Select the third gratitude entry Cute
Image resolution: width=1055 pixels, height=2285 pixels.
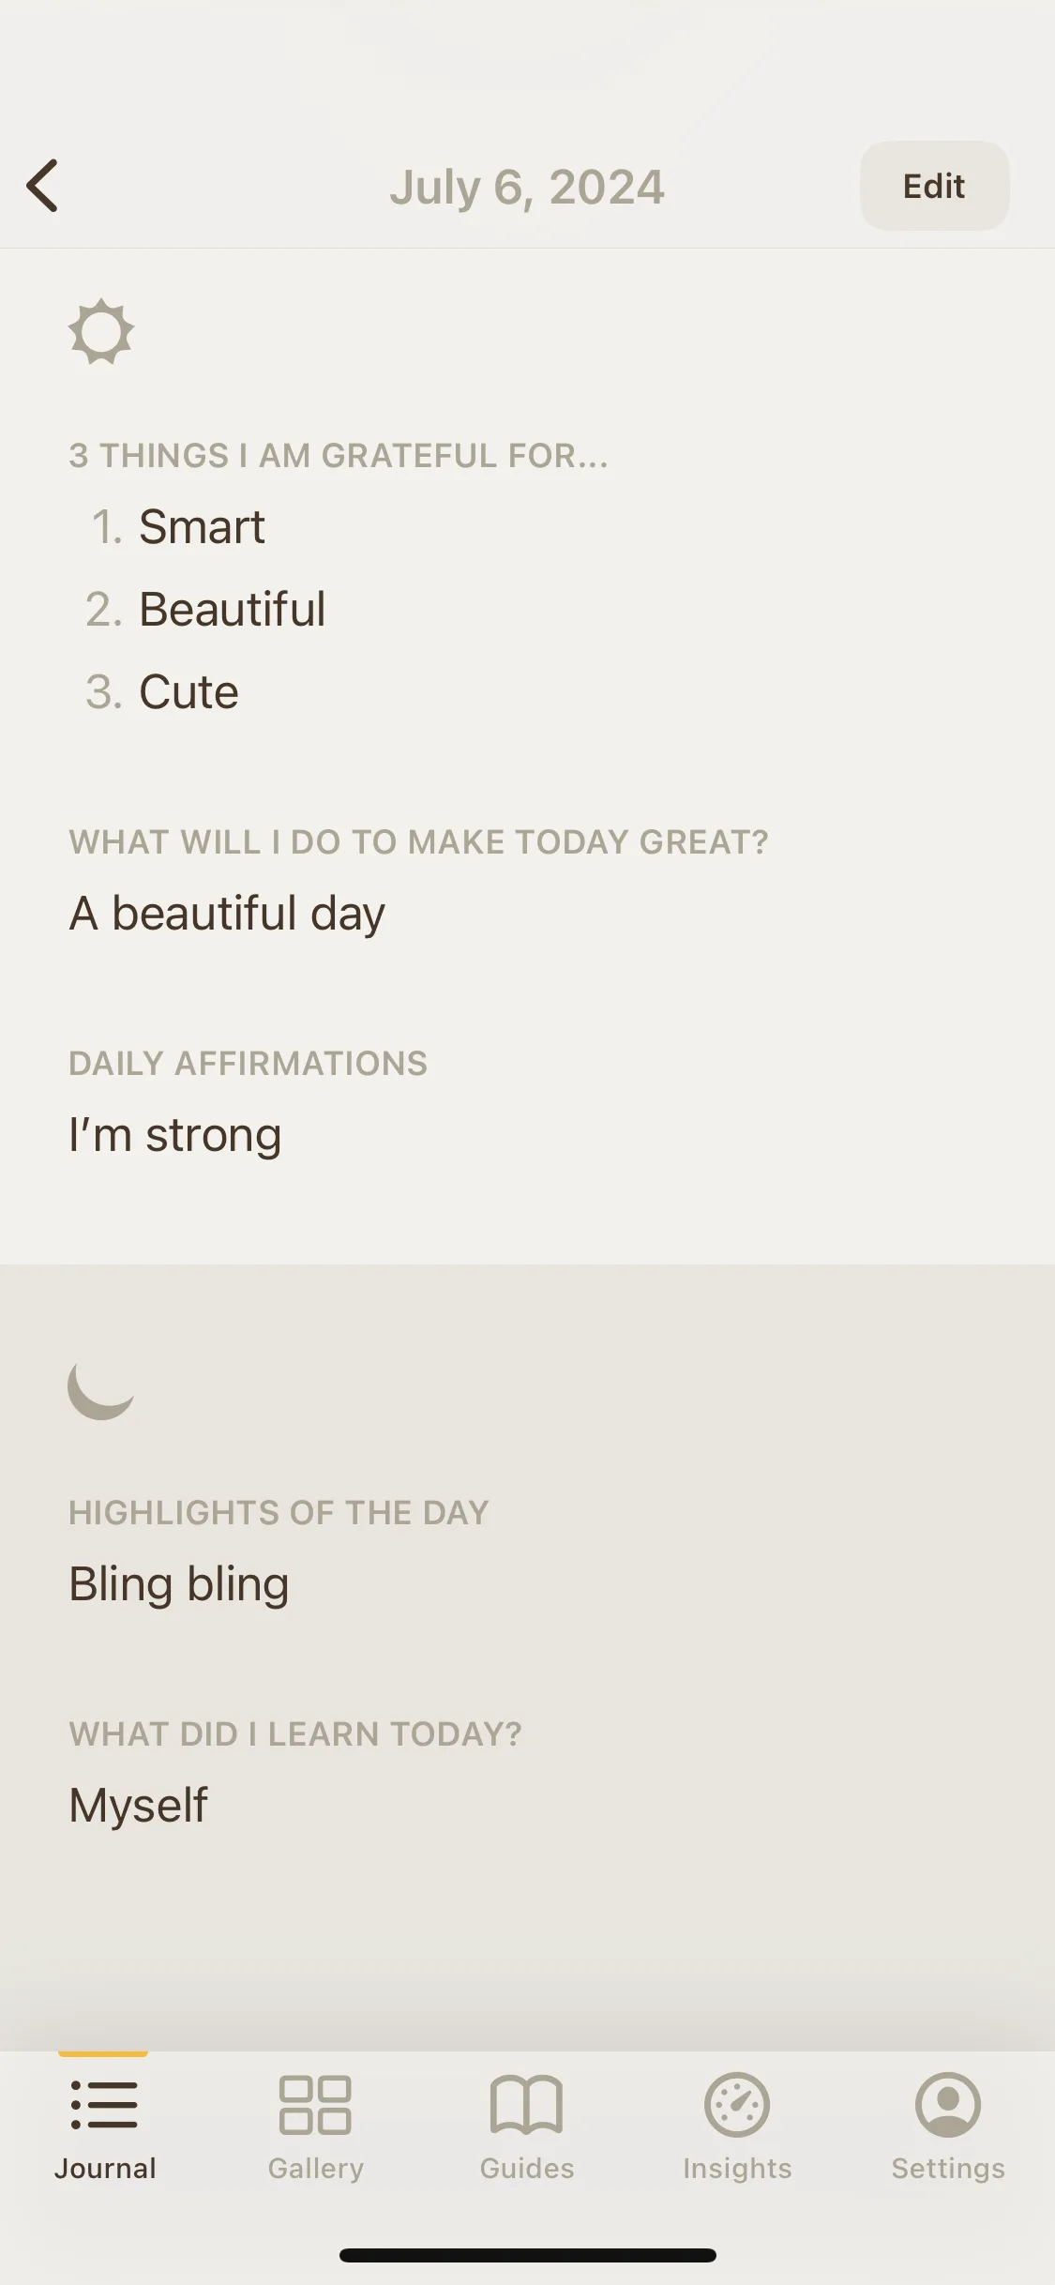[x=188, y=691]
